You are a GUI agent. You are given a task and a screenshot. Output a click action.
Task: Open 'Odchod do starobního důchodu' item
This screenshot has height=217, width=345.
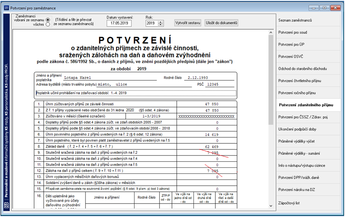308,68
